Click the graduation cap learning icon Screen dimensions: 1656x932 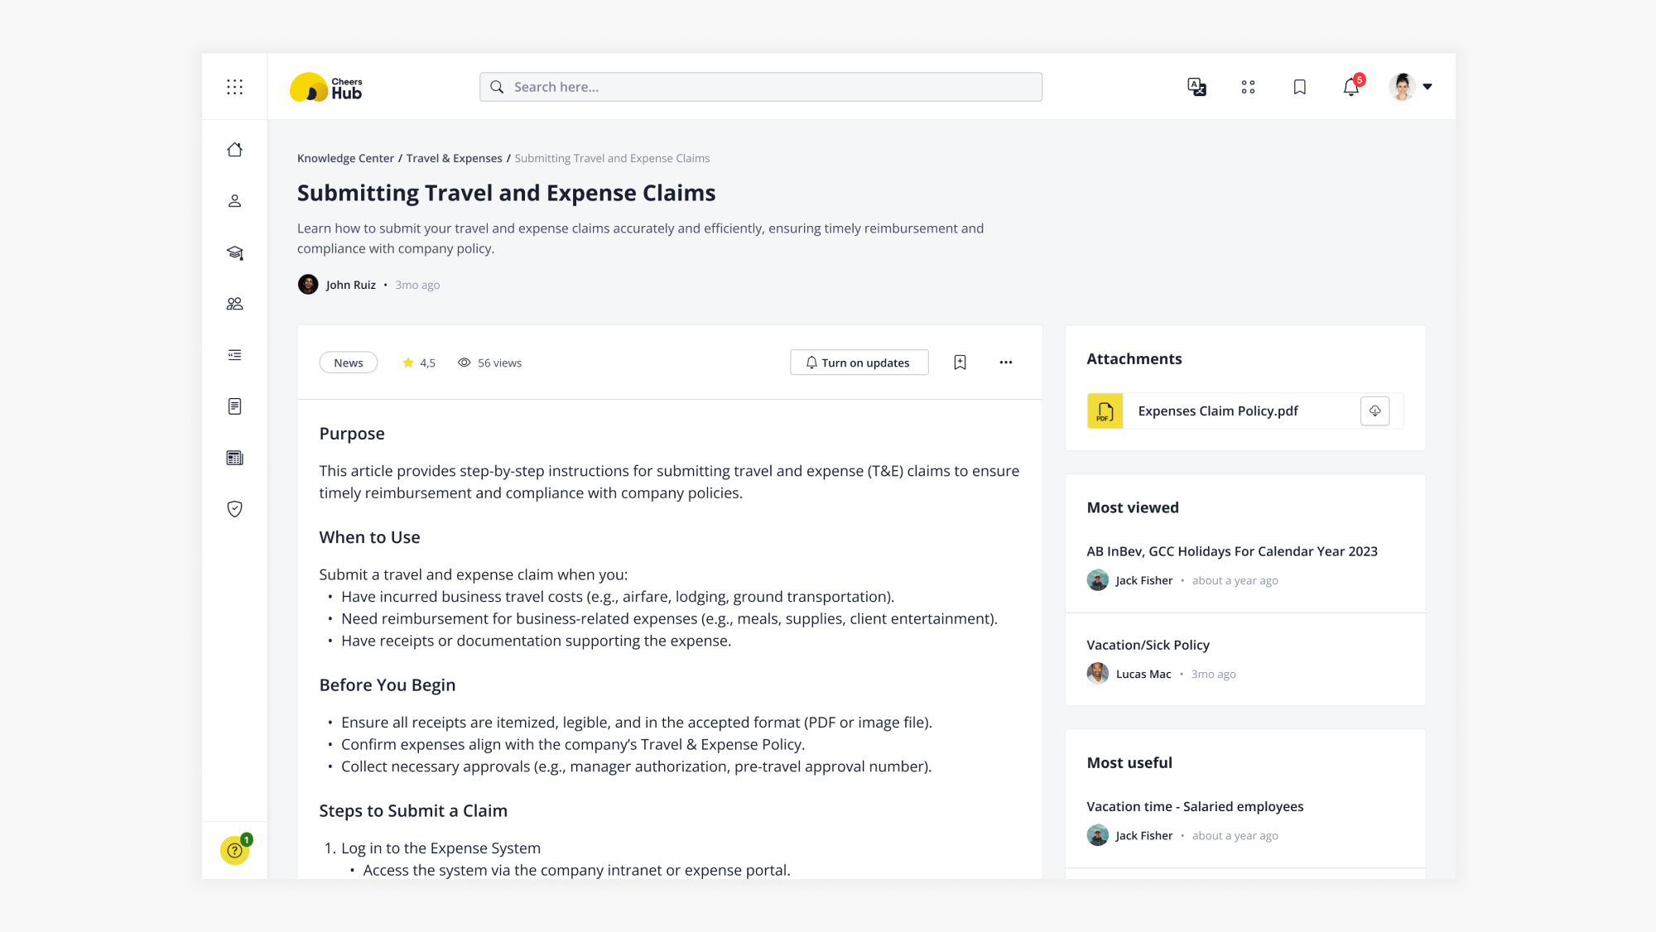(234, 253)
